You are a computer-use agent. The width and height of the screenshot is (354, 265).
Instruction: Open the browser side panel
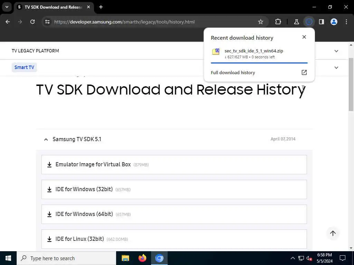[322, 22]
